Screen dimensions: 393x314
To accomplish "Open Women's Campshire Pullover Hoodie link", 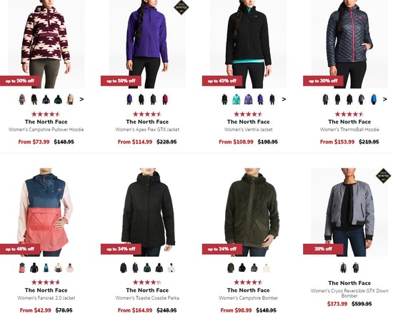I will point(46,130).
